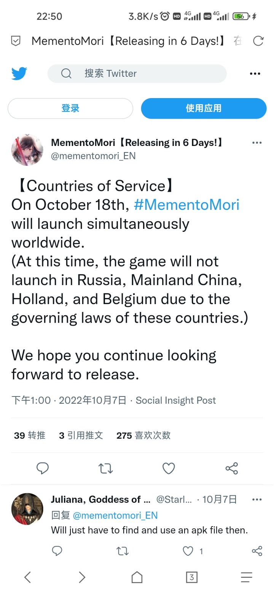Share the MementoMori tweet
The image size is (274, 593).
click(232, 468)
